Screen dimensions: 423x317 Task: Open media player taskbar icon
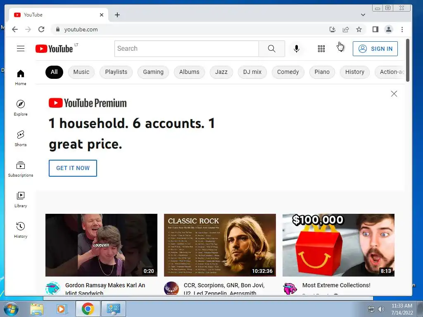coord(61,309)
